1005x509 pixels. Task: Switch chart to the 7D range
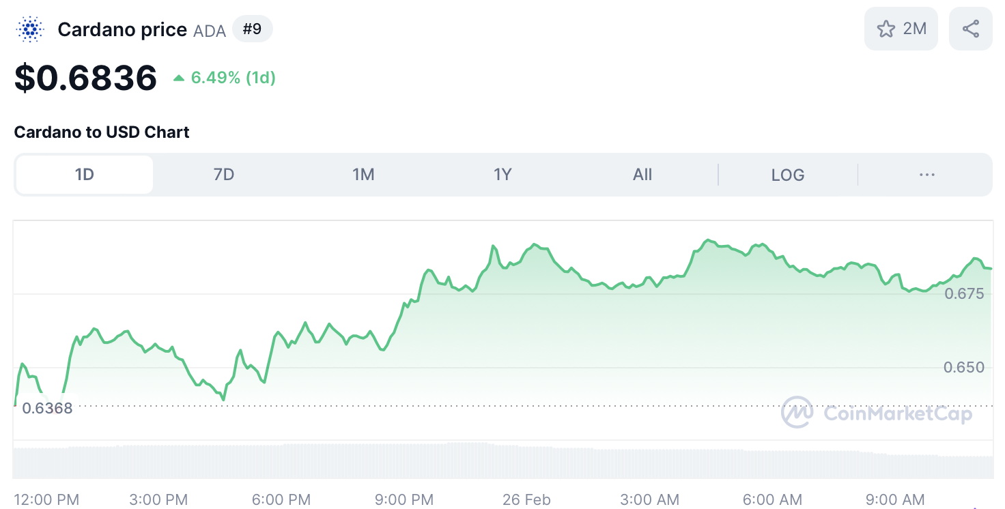coord(224,175)
